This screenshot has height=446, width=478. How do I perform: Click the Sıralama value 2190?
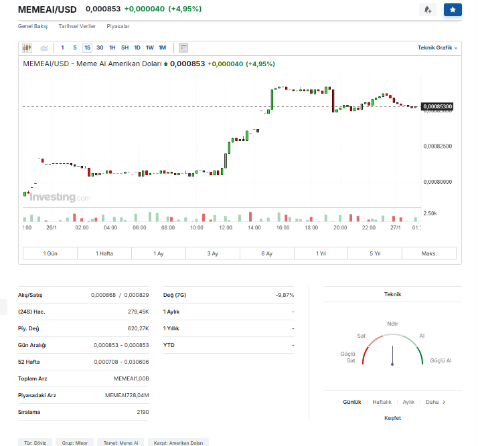[143, 412]
